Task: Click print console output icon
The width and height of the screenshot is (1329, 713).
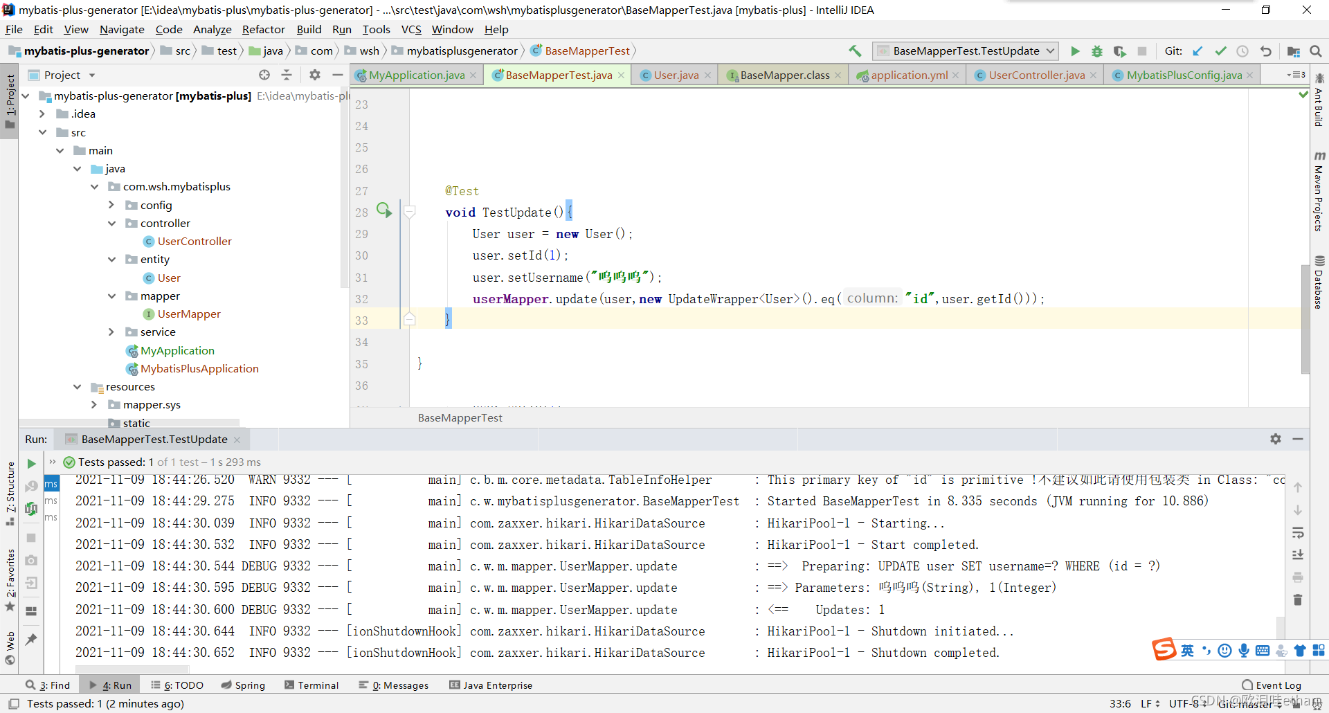Action: pos(1298,577)
